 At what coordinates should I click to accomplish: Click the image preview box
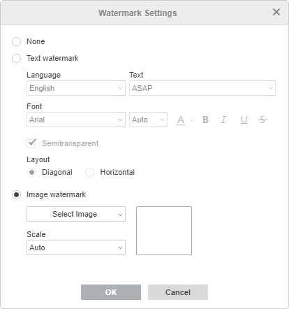[x=164, y=231]
